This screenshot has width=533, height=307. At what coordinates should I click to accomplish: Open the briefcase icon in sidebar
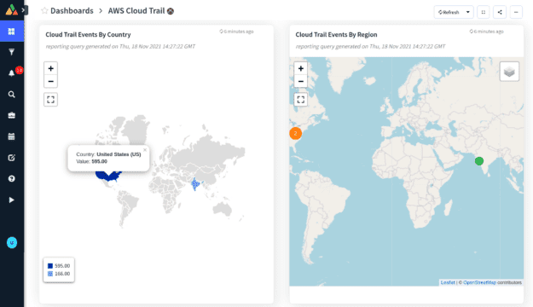click(x=12, y=115)
